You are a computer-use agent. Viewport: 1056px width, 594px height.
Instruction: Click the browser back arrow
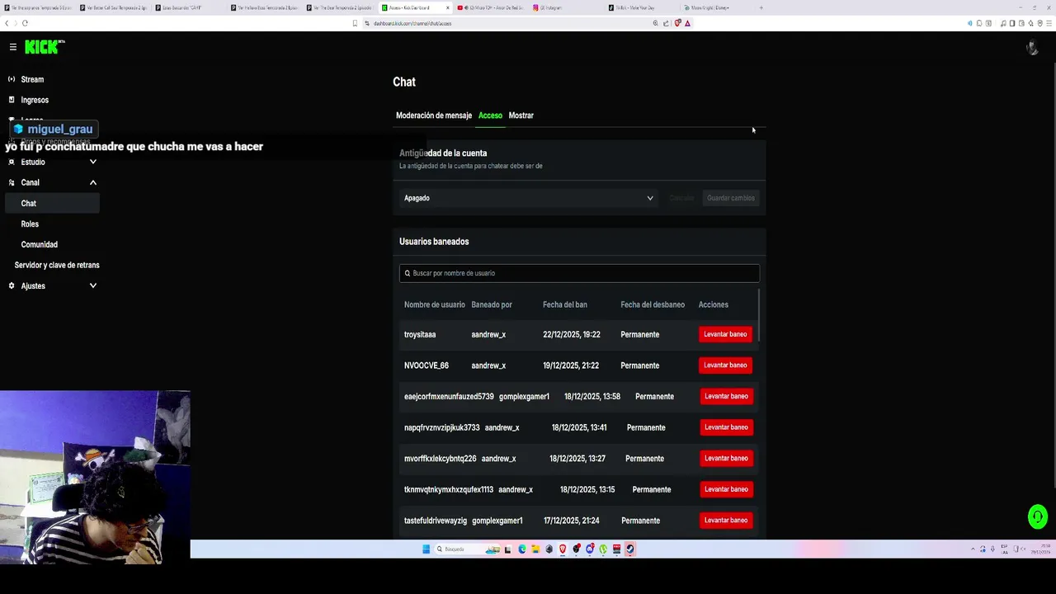point(7,23)
